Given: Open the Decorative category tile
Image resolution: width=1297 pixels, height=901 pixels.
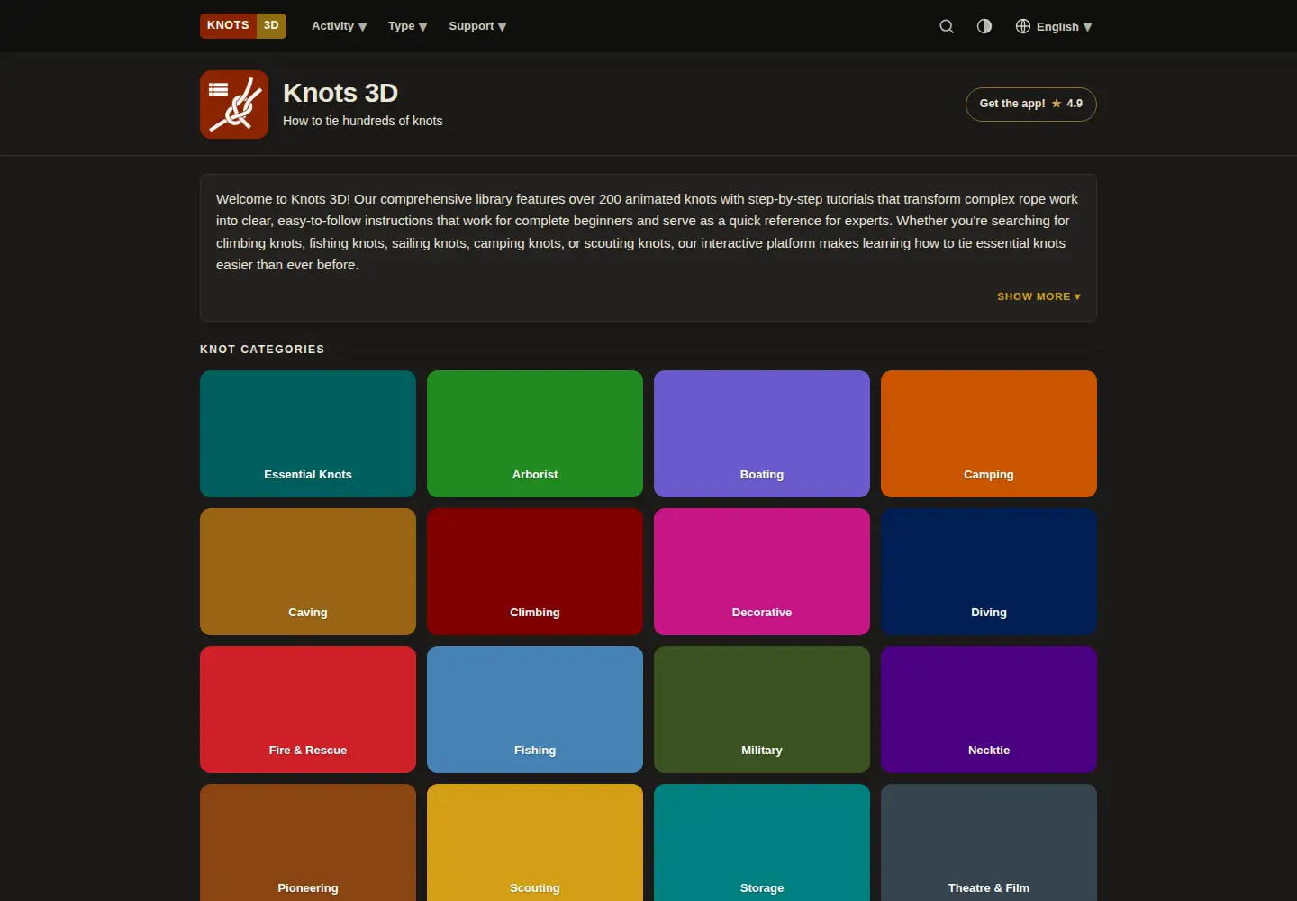Looking at the screenshot, I should pos(762,571).
